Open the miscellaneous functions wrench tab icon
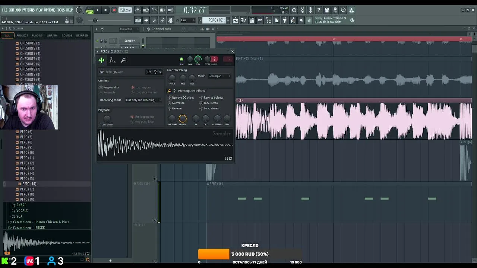This screenshot has height=268, width=477. tap(123, 60)
